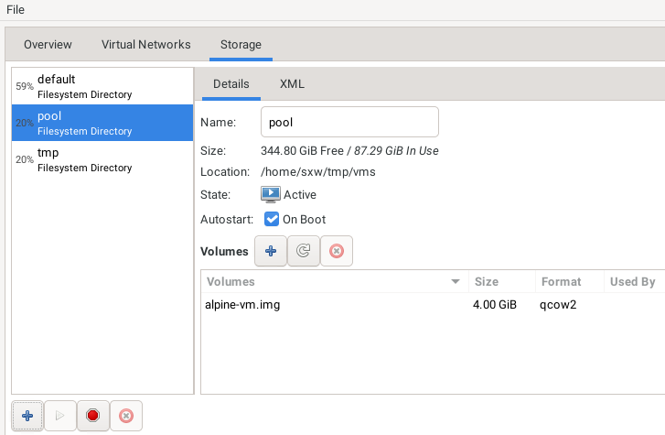Click the Volumes column sort arrow

coord(455,282)
